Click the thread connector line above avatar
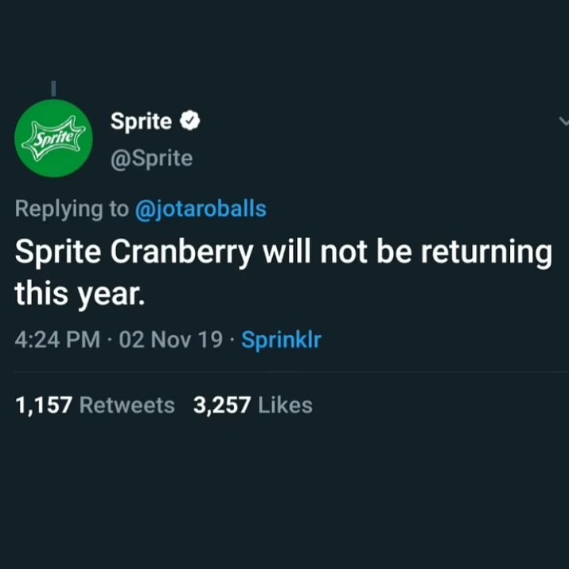This screenshot has width=569, height=569. 53,88
